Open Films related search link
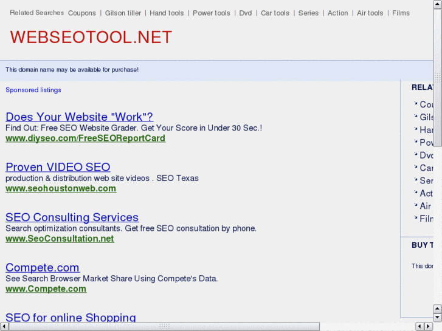442x331 pixels. tap(401, 13)
